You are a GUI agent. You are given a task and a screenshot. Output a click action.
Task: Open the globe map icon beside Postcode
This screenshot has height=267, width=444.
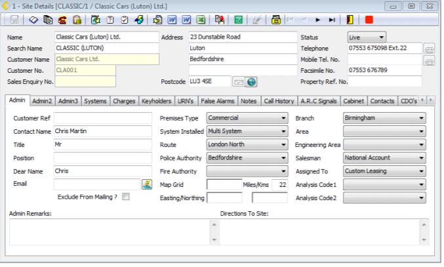pyautogui.click(x=251, y=82)
